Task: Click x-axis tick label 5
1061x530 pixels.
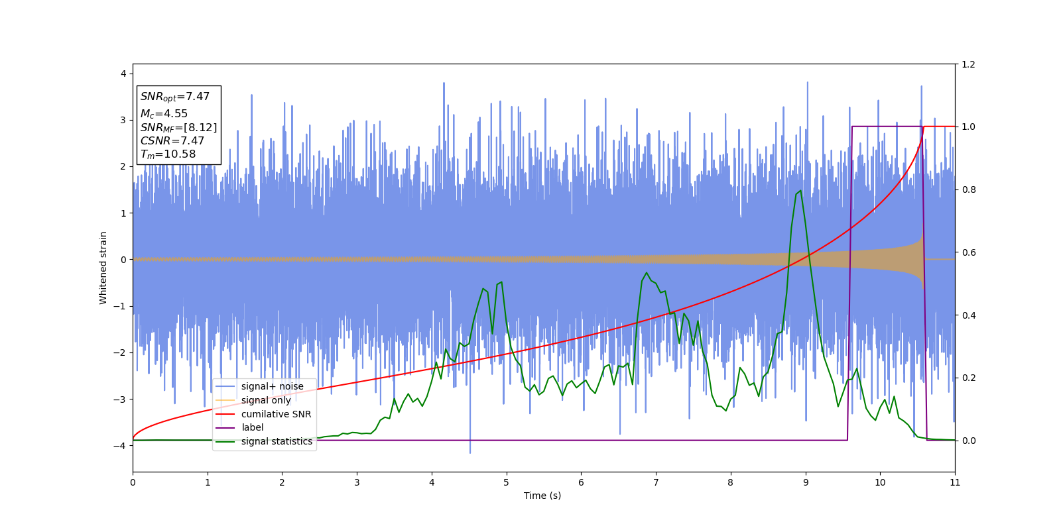Action: 507,482
